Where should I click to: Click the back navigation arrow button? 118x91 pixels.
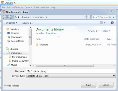pyautogui.click(x=5, y=17)
